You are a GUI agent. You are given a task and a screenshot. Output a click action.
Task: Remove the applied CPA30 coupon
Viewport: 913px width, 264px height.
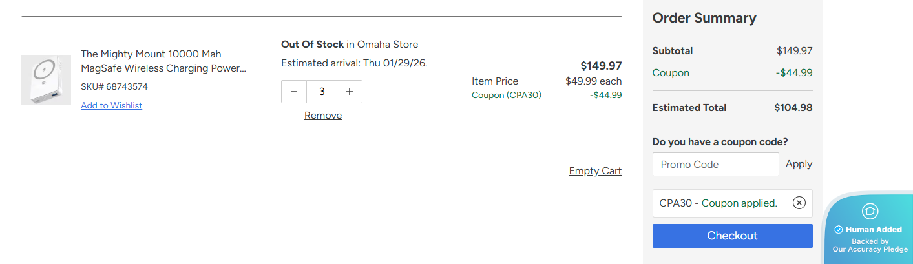coord(799,203)
